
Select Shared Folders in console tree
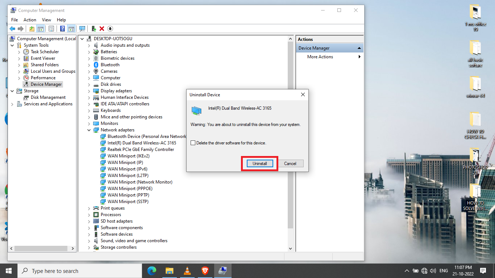pyautogui.click(x=45, y=65)
